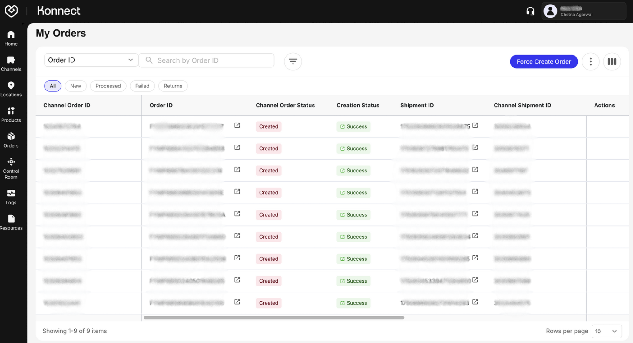Click the Creation Status column header
633x343 pixels.
tap(358, 105)
